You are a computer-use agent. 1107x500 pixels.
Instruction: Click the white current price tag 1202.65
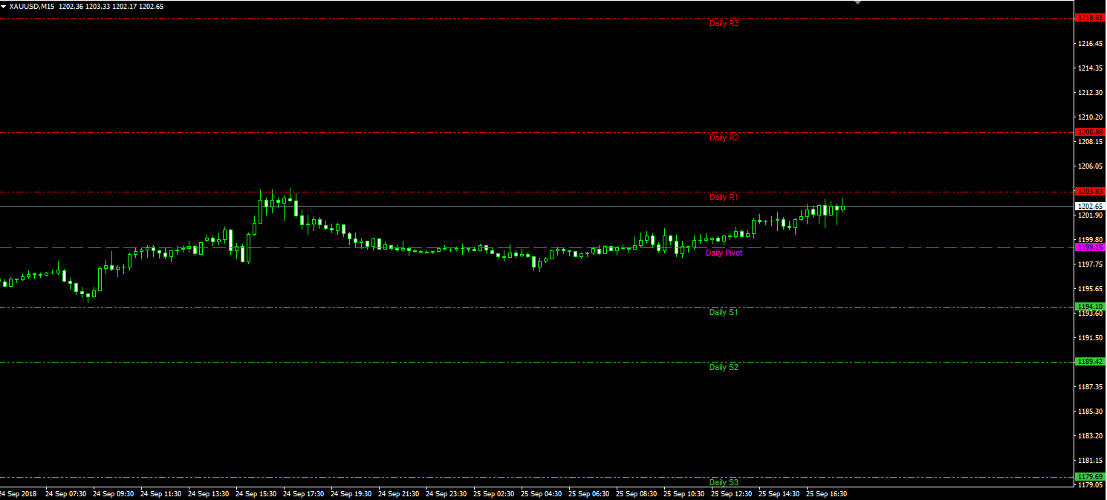(x=1090, y=206)
